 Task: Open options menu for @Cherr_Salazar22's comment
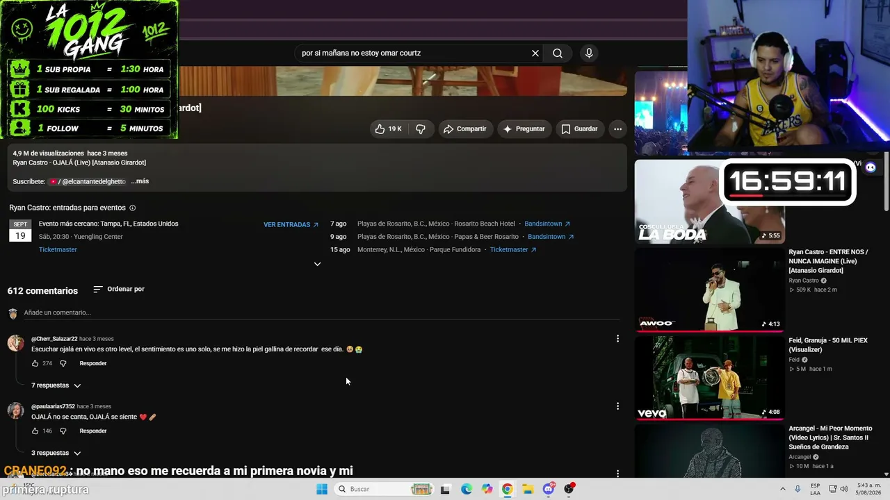coord(617,338)
